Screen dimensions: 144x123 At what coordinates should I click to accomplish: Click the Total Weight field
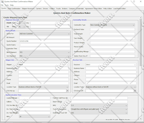[113, 34]
